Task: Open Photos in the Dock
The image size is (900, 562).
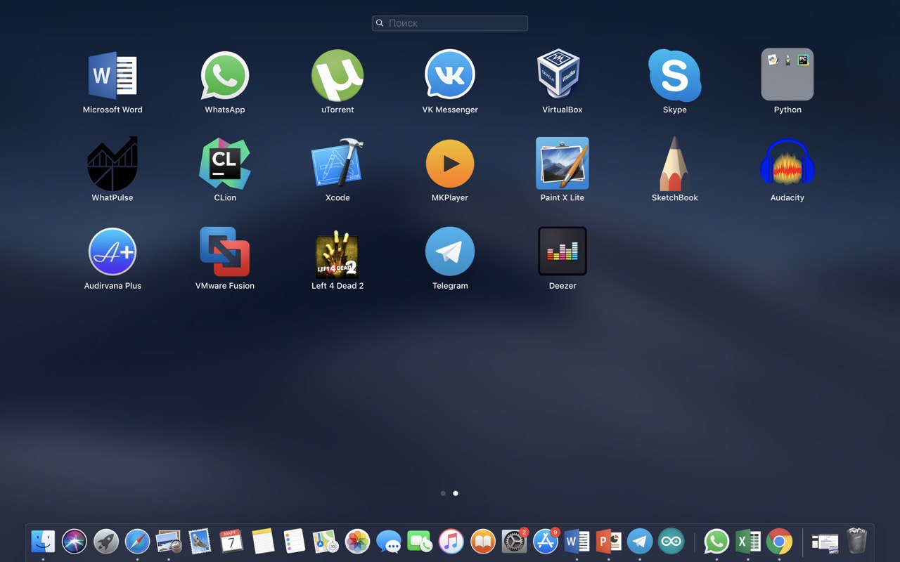Action: tap(357, 541)
